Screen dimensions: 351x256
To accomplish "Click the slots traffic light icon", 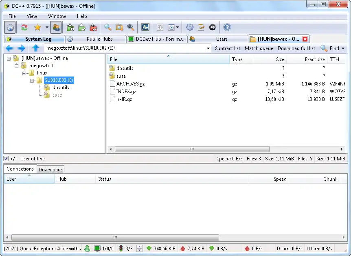I will 121,248.
